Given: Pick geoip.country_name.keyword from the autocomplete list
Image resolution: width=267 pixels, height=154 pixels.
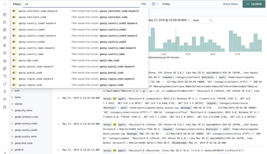Looking at the screenshot, I should tap(80, 48).
